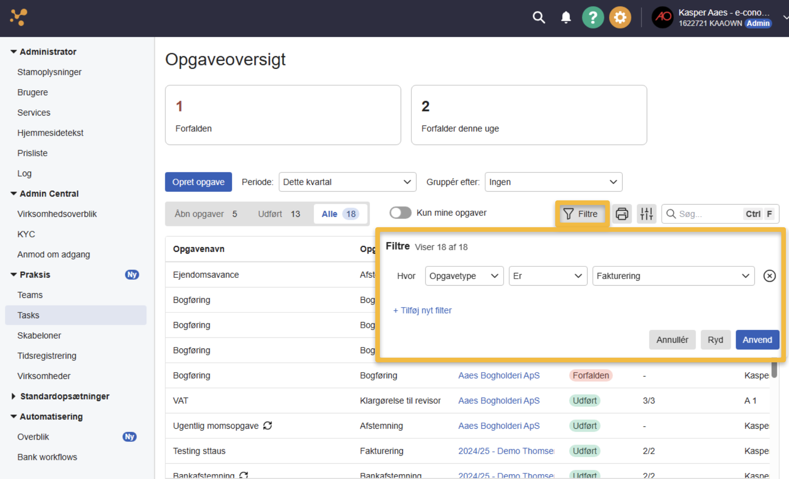The height and width of the screenshot is (479, 789).
Task: Open the Fakturering value dropdown
Action: [673, 276]
